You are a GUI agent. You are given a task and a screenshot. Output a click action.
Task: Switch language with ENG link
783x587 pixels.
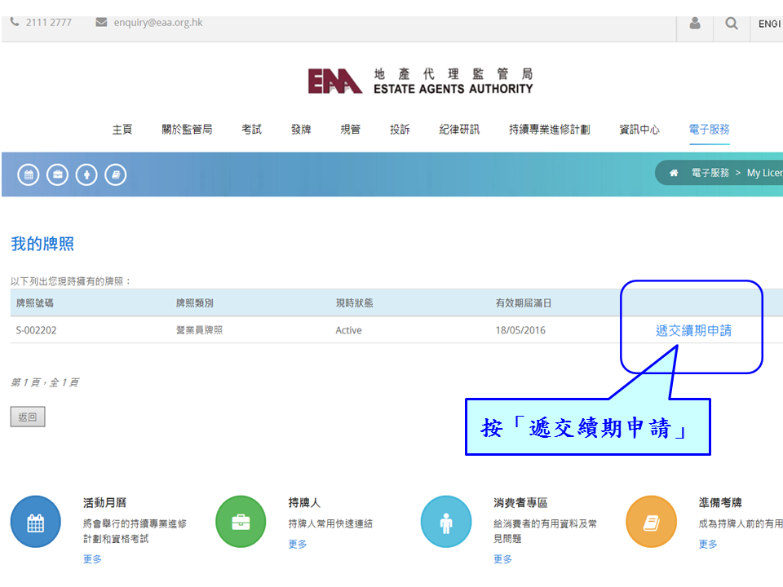pos(769,24)
